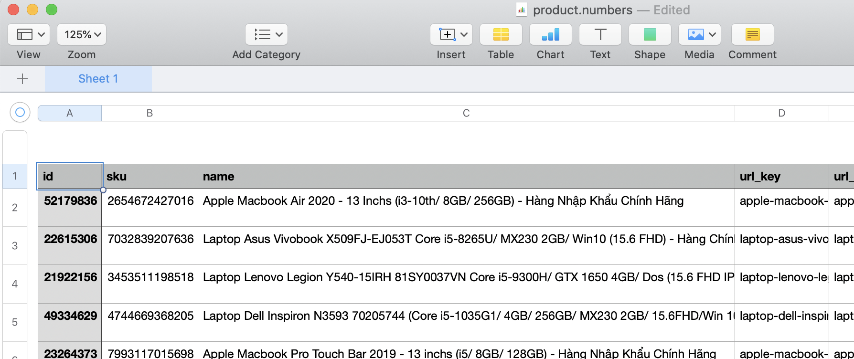Open the 125% zoom dropdown
Screen dimensions: 854x359
[82, 34]
